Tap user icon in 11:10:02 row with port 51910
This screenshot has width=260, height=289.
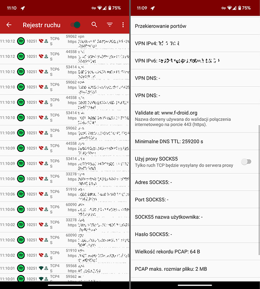[46, 255]
